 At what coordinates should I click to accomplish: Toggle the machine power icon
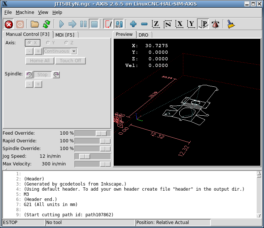coord(20,24)
